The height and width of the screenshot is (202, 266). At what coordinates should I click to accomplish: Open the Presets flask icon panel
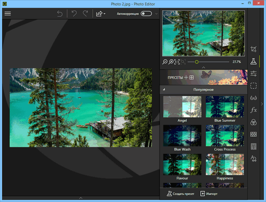pos(254,62)
